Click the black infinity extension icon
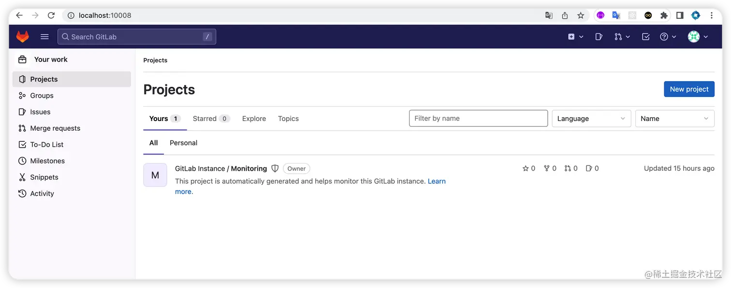This screenshot has height=288, width=731. (x=648, y=15)
